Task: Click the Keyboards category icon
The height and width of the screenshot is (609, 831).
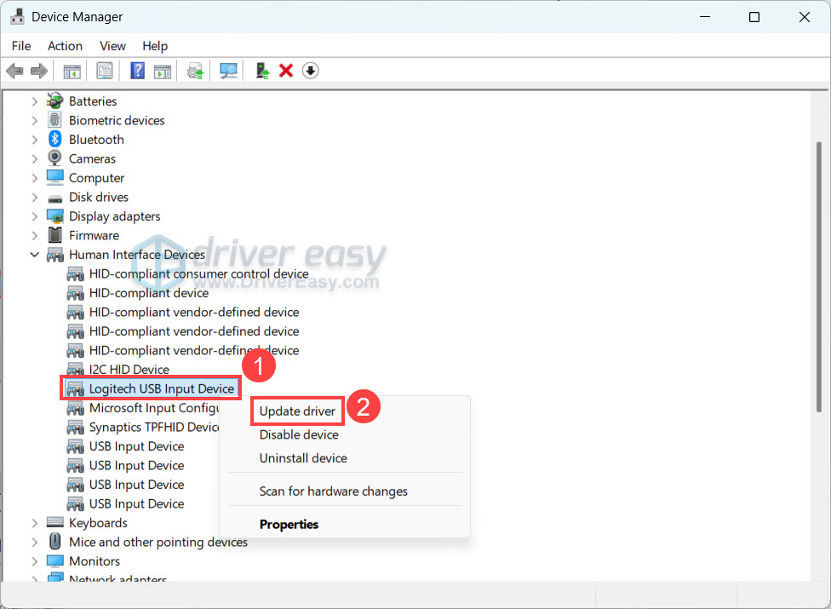Action: coord(54,523)
